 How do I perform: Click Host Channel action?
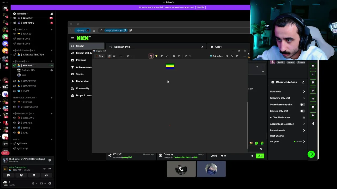click(277, 136)
